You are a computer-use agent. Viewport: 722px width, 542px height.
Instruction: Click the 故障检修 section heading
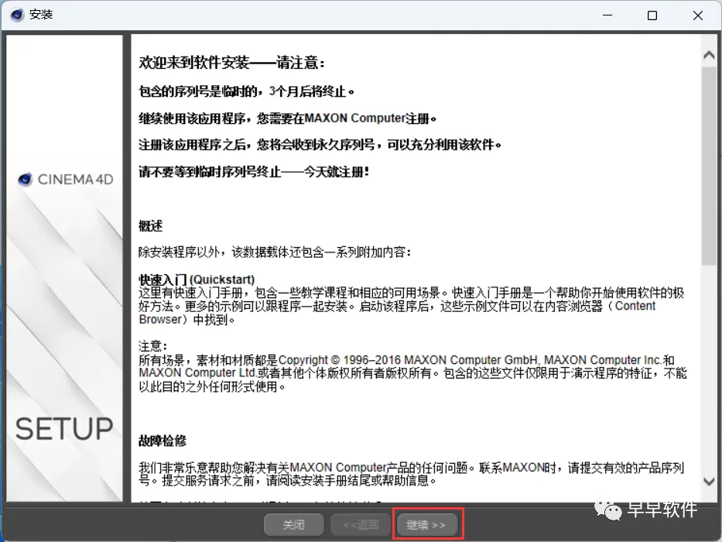point(163,441)
